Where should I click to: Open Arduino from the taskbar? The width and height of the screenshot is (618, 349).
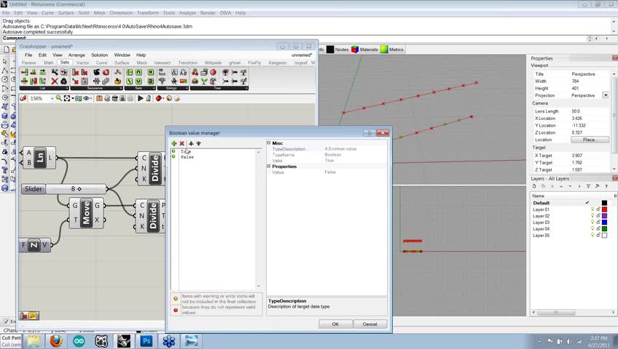point(79,341)
